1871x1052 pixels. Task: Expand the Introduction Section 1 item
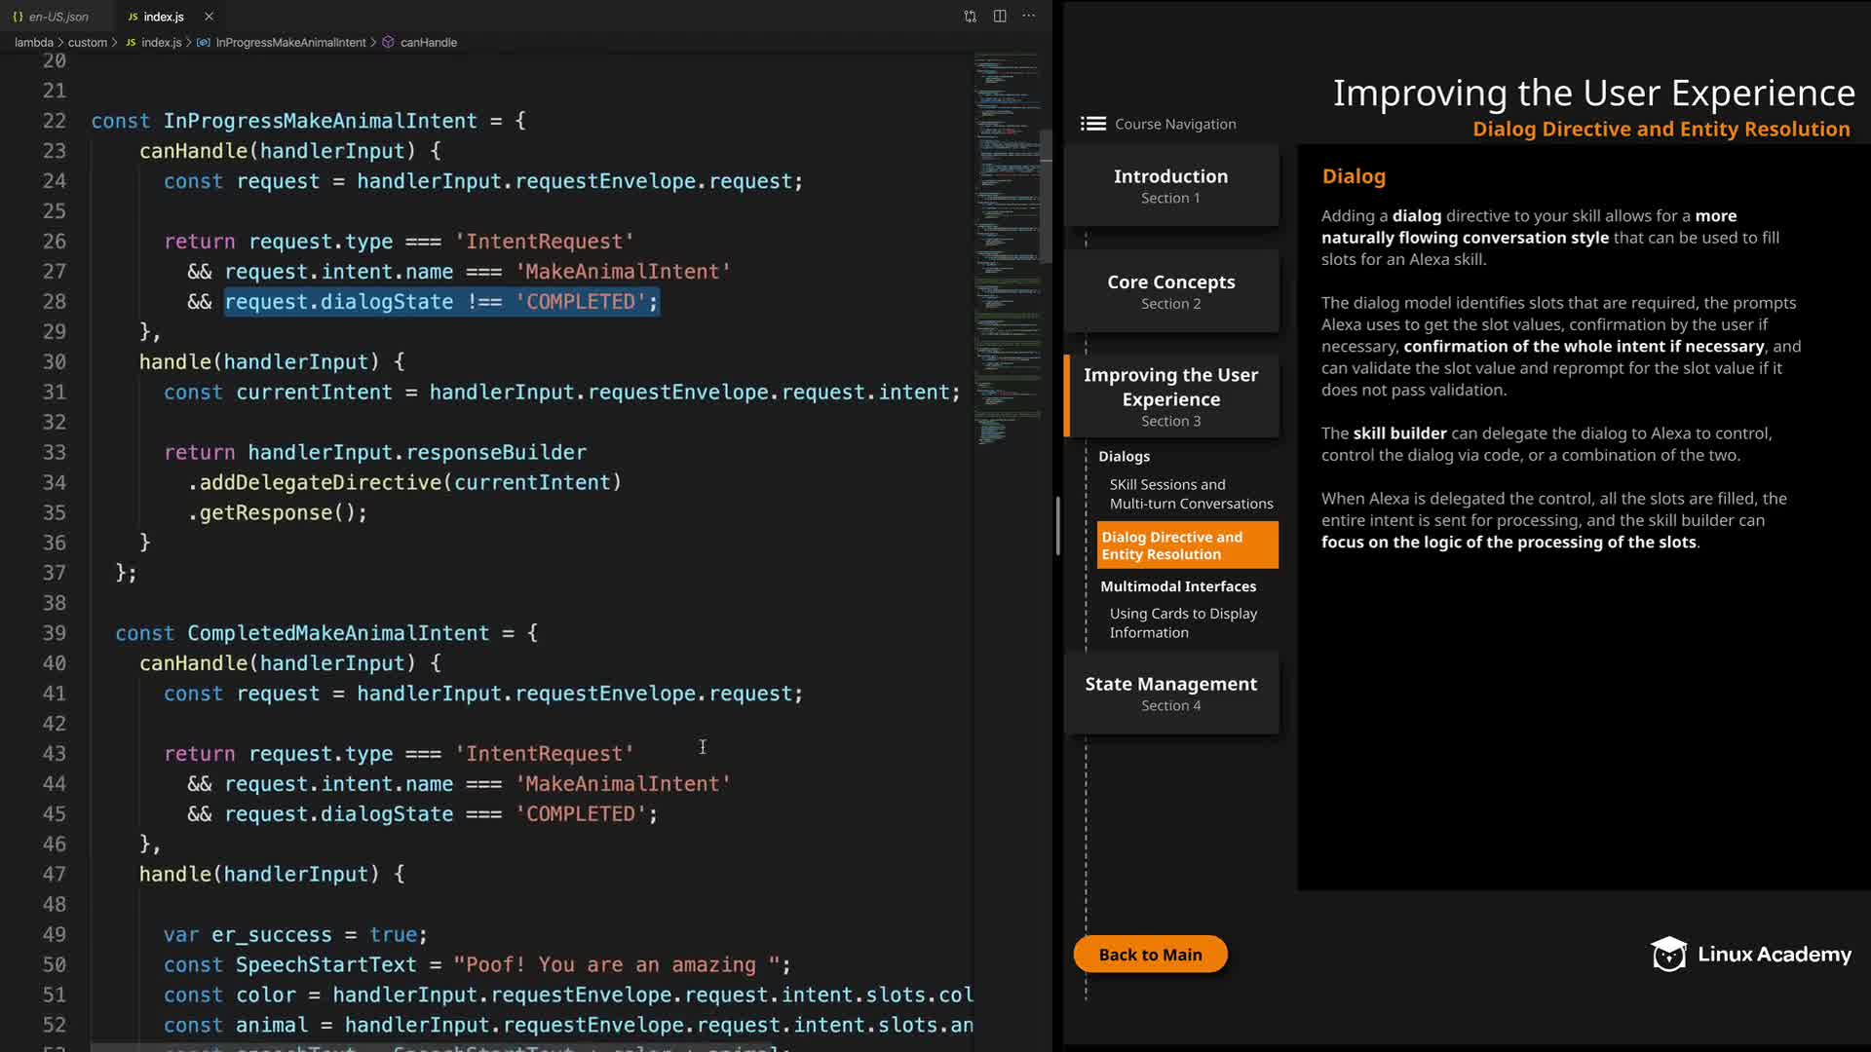(1170, 185)
